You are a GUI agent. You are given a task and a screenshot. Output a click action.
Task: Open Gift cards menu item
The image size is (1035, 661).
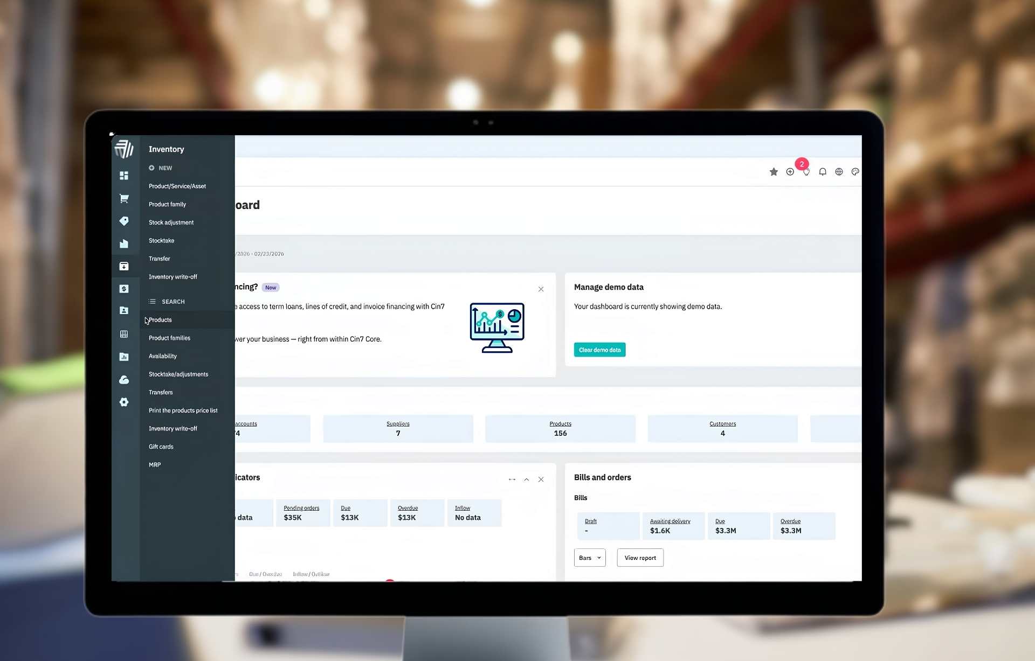tap(161, 447)
